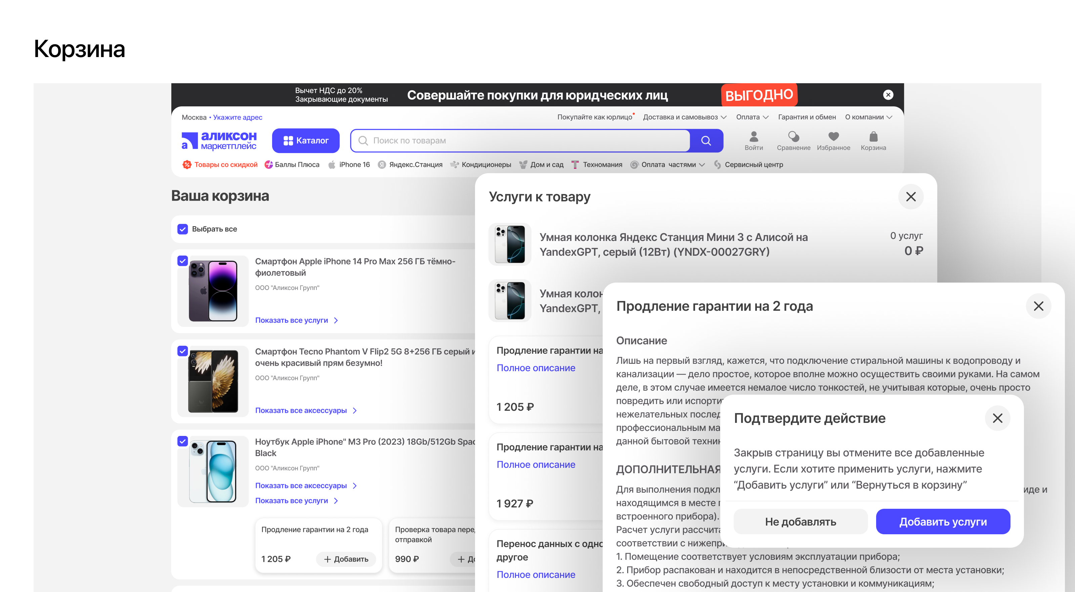This screenshot has width=1075, height=592.
Task: Dismiss the top promo banner
Action: 888,95
